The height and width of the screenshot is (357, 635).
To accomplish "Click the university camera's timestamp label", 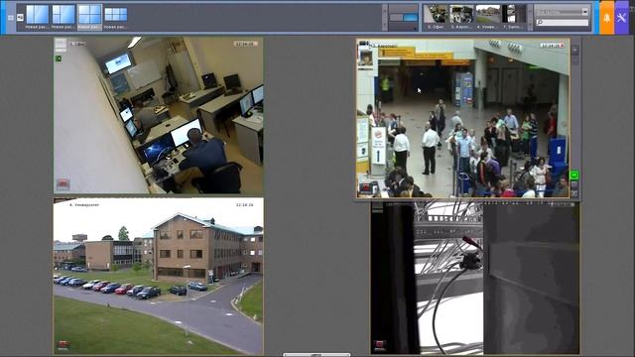I will point(245,205).
